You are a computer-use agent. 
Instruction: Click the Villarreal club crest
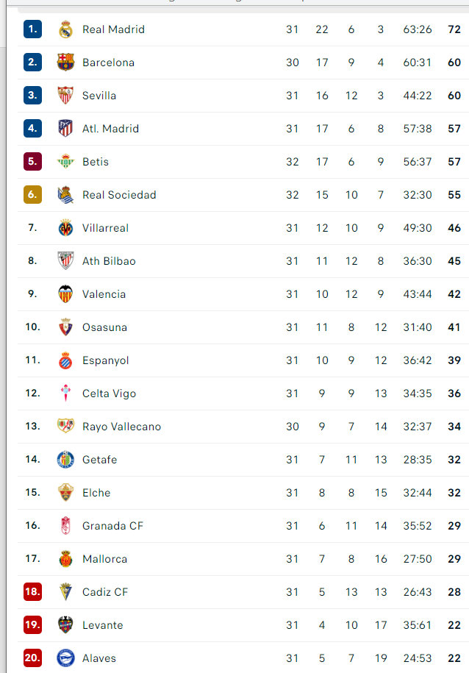click(65, 228)
